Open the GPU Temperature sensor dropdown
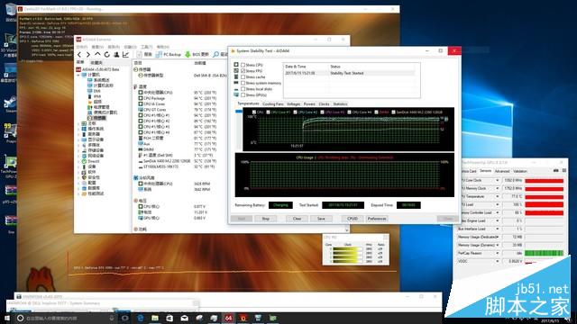The height and width of the screenshot is (324, 577). click(498, 196)
